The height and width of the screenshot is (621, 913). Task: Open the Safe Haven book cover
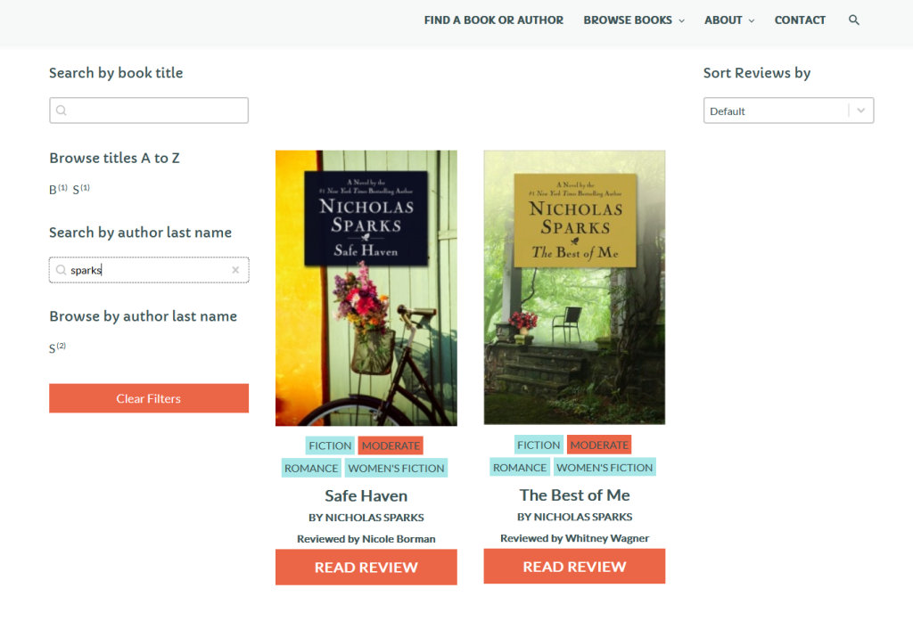coord(366,288)
